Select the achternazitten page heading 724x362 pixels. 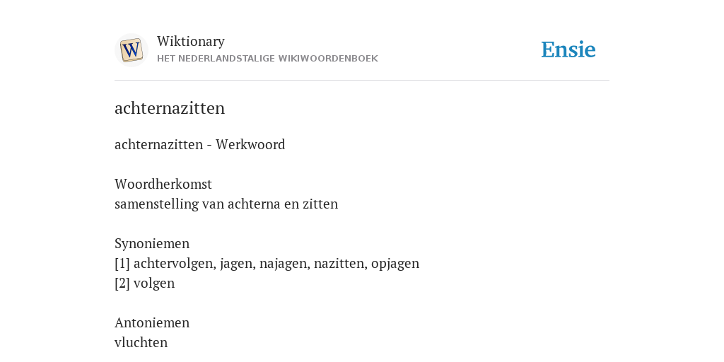point(170,108)
